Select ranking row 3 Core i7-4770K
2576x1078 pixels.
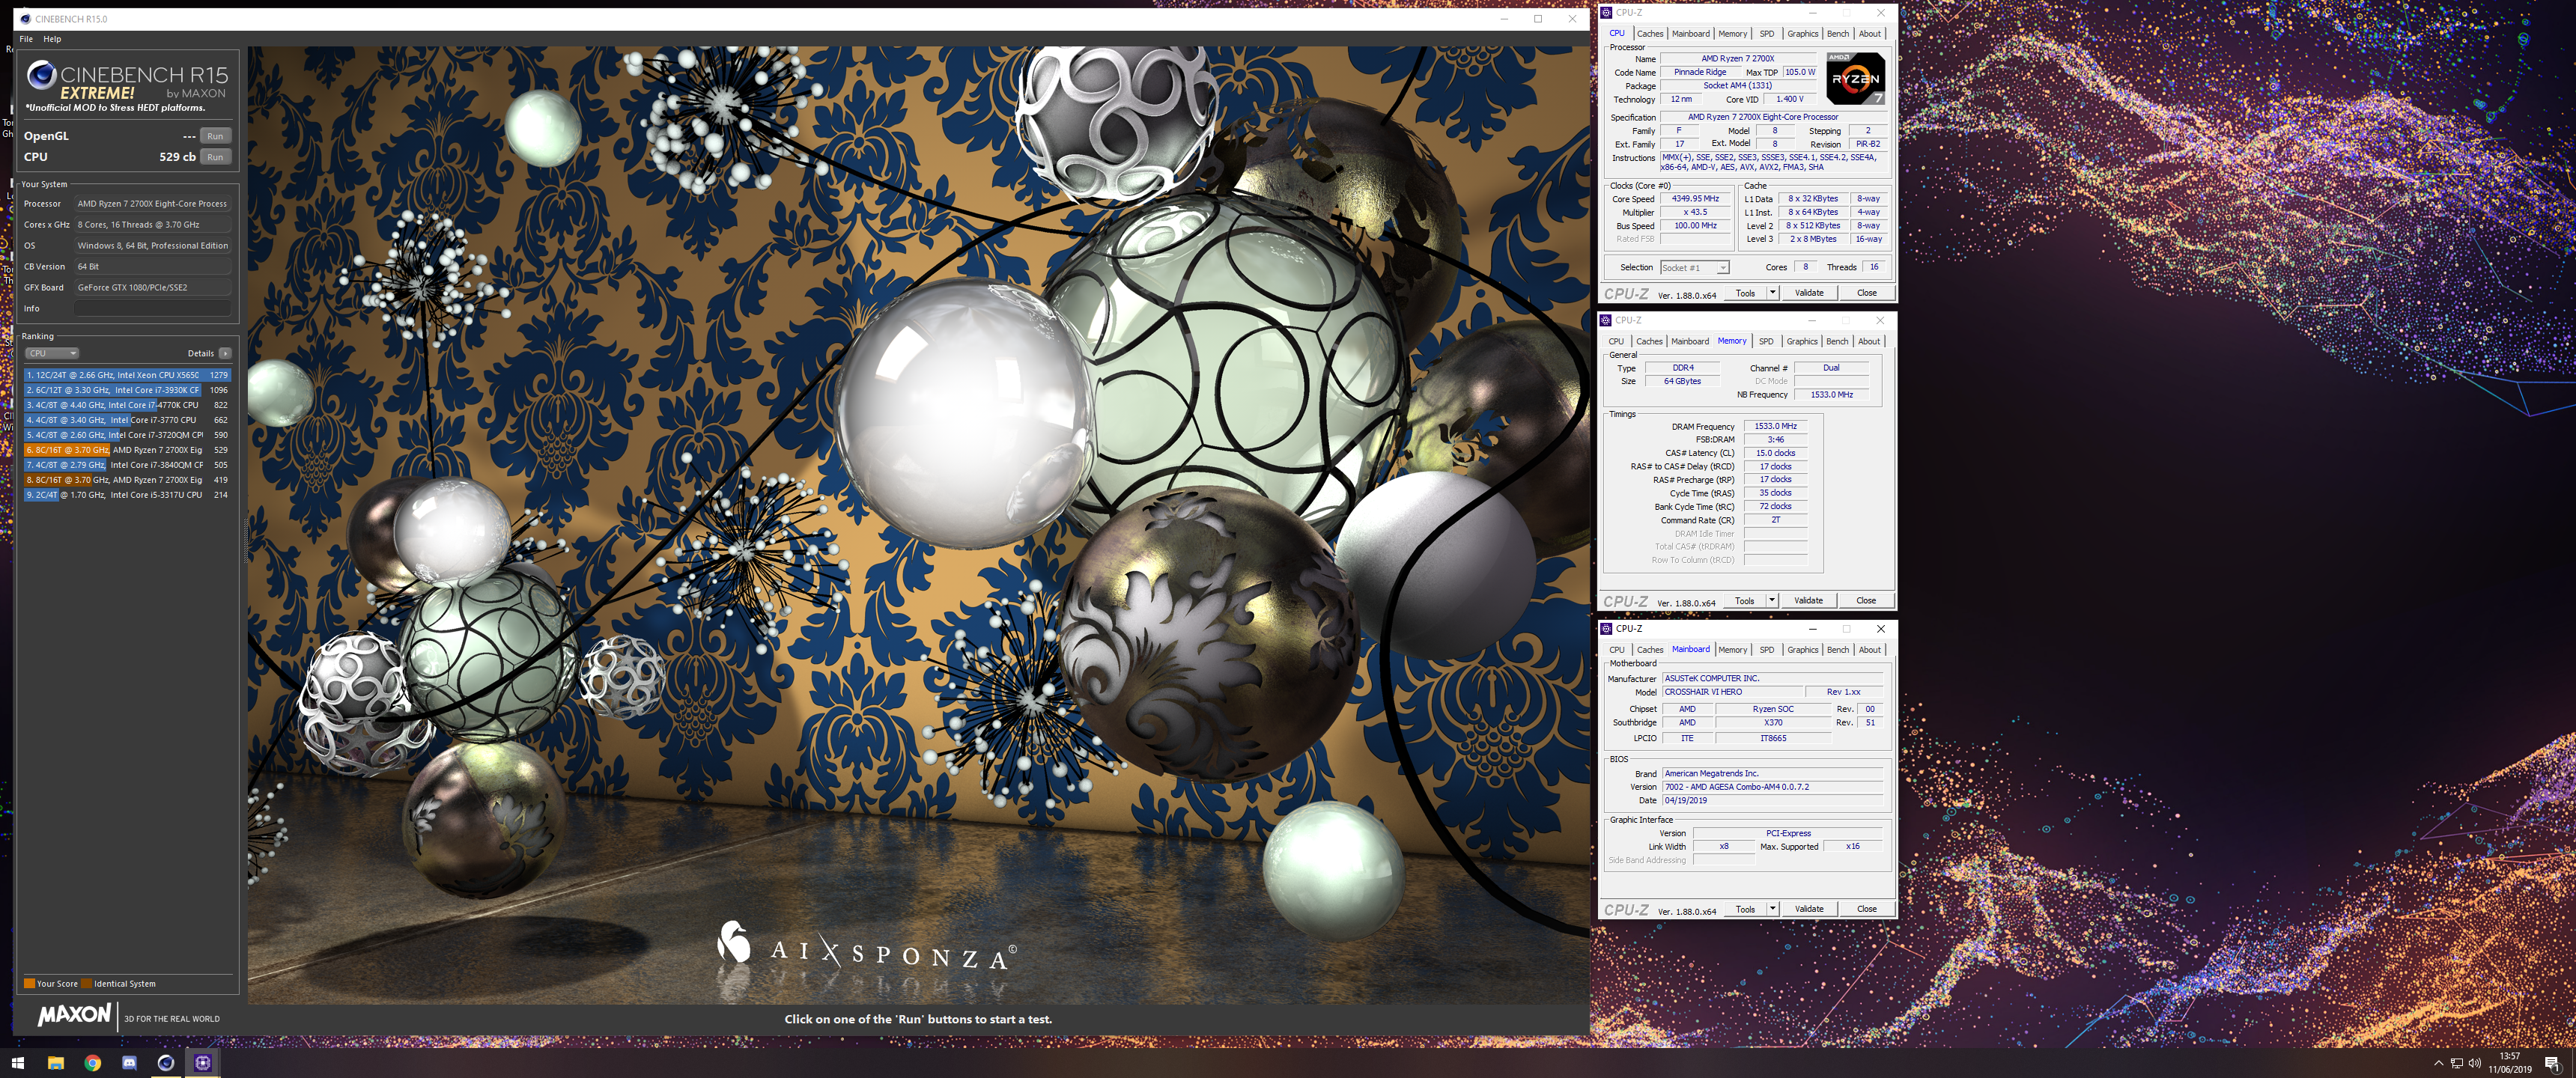pos(127,405)
